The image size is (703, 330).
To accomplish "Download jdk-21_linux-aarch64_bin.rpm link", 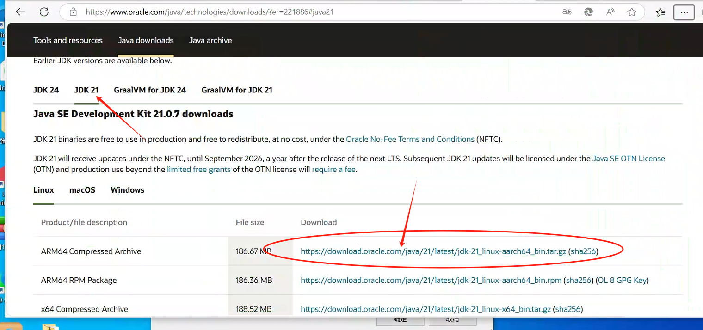I will click(x=431, y=280).
